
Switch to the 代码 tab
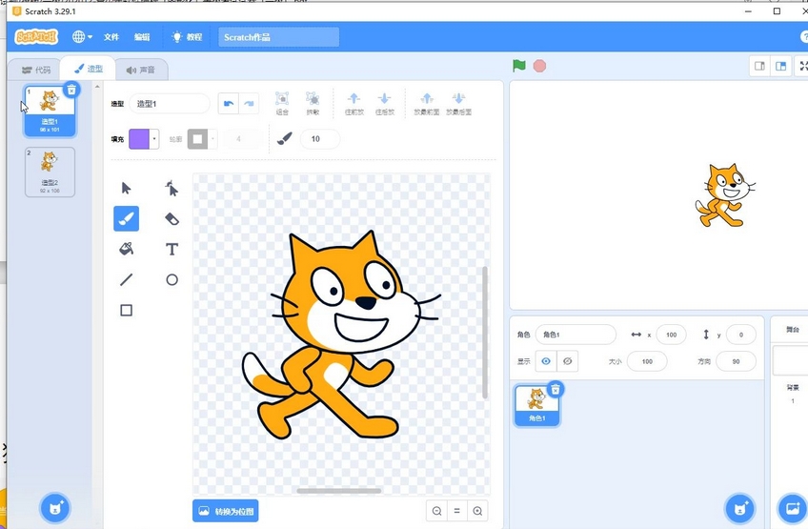(36, 70)
